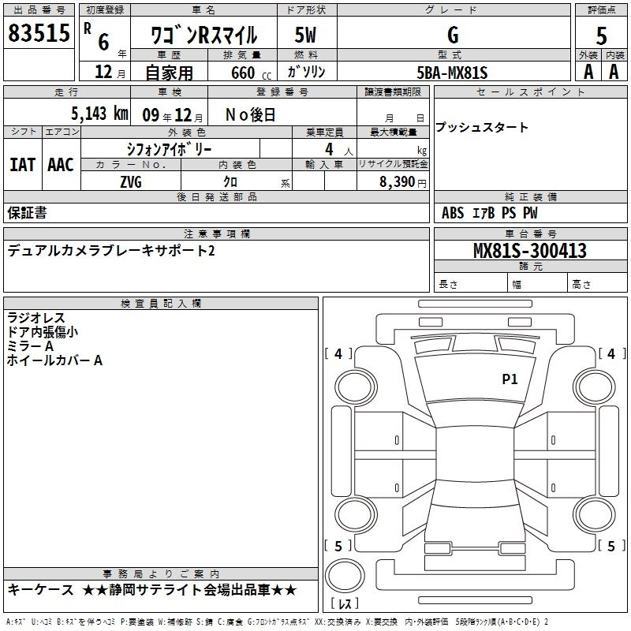Click tire rating [4] at upper left of diagram
The width and height of the screenshot is (631, 631).
point(338,353)
